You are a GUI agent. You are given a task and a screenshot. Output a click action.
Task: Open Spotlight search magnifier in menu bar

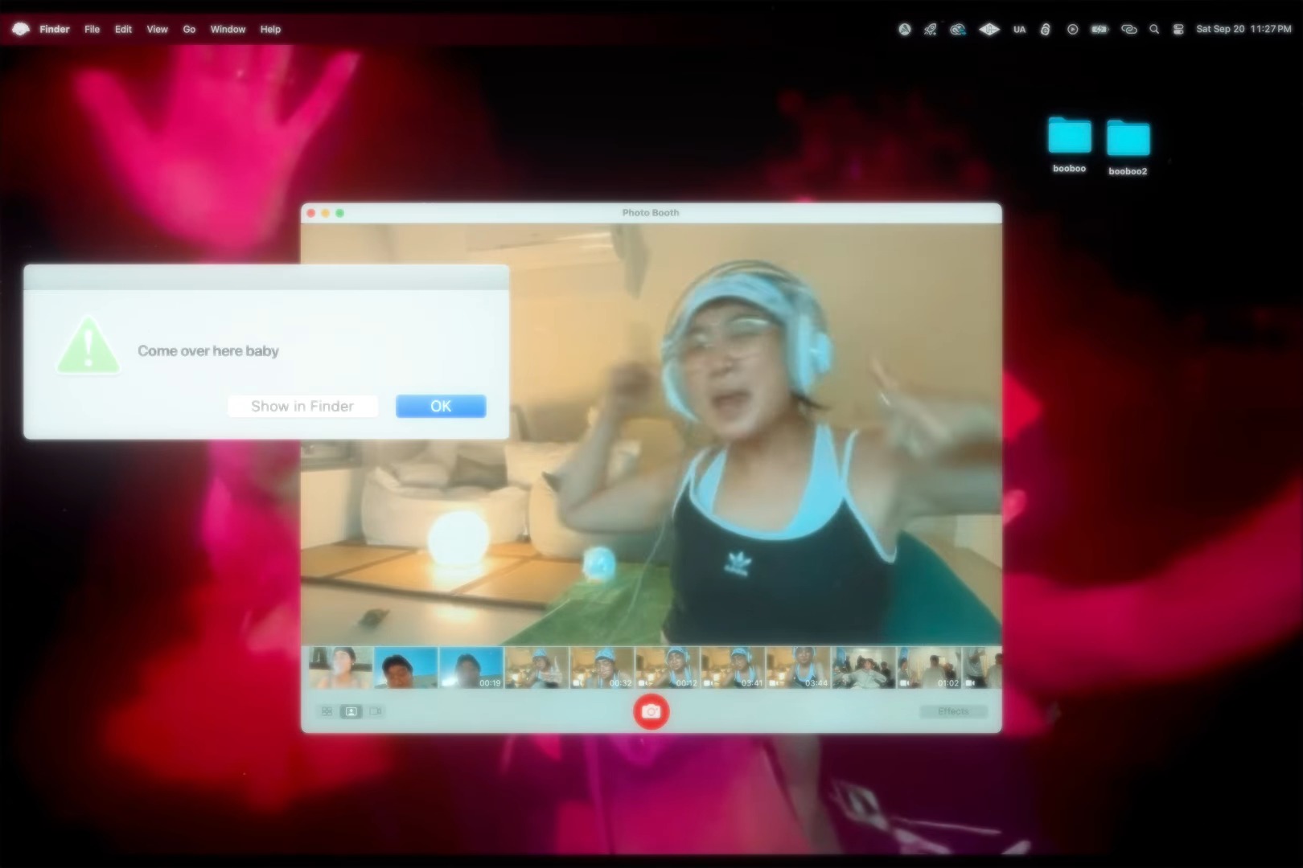(1154, 29)
